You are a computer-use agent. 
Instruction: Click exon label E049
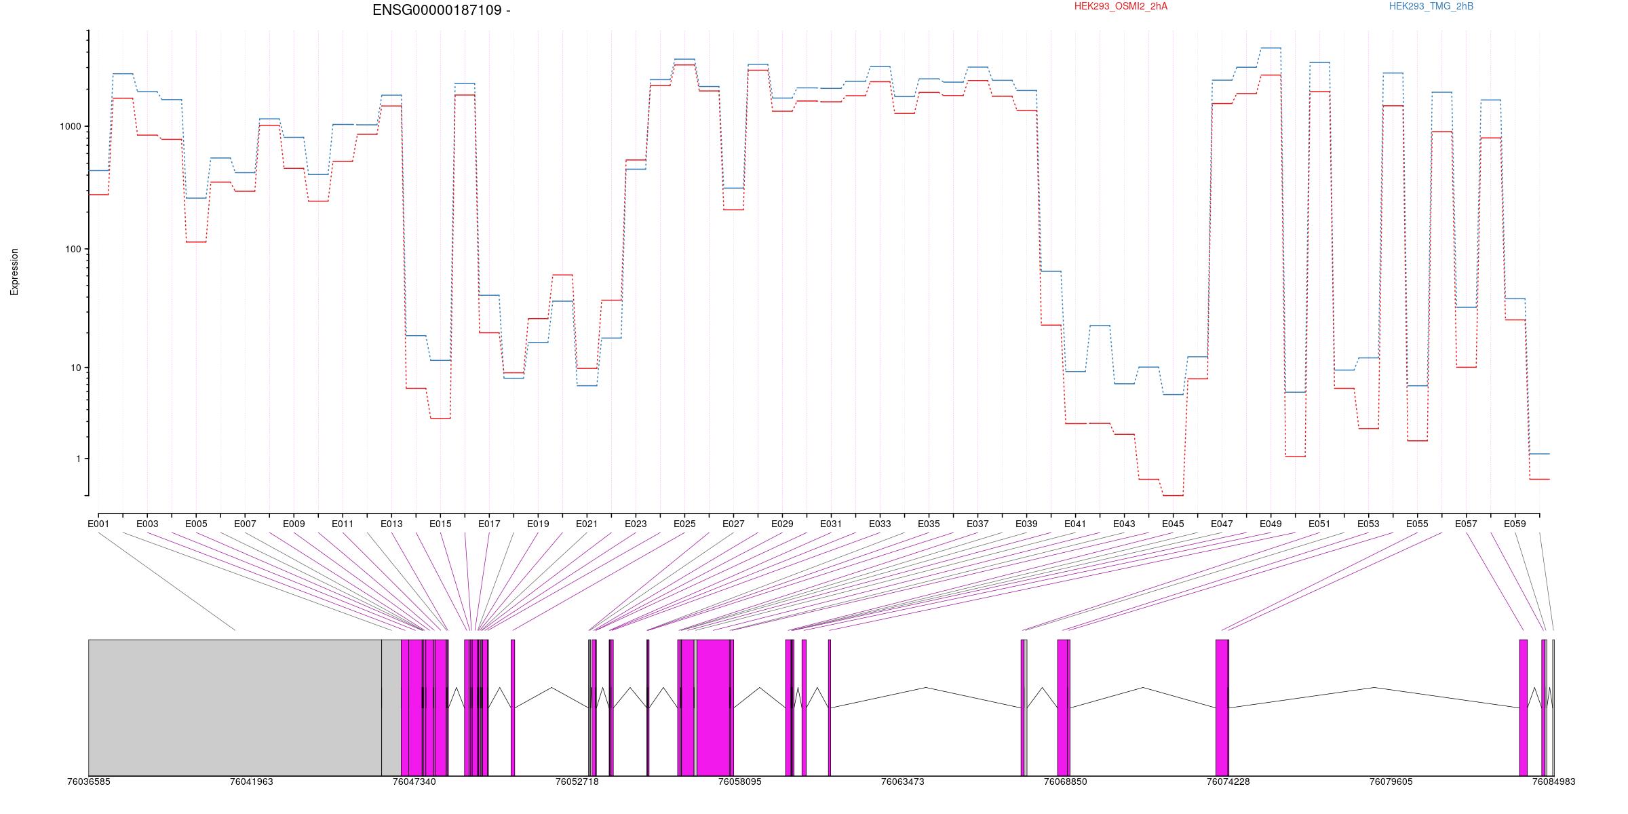tap(1271, 524)
